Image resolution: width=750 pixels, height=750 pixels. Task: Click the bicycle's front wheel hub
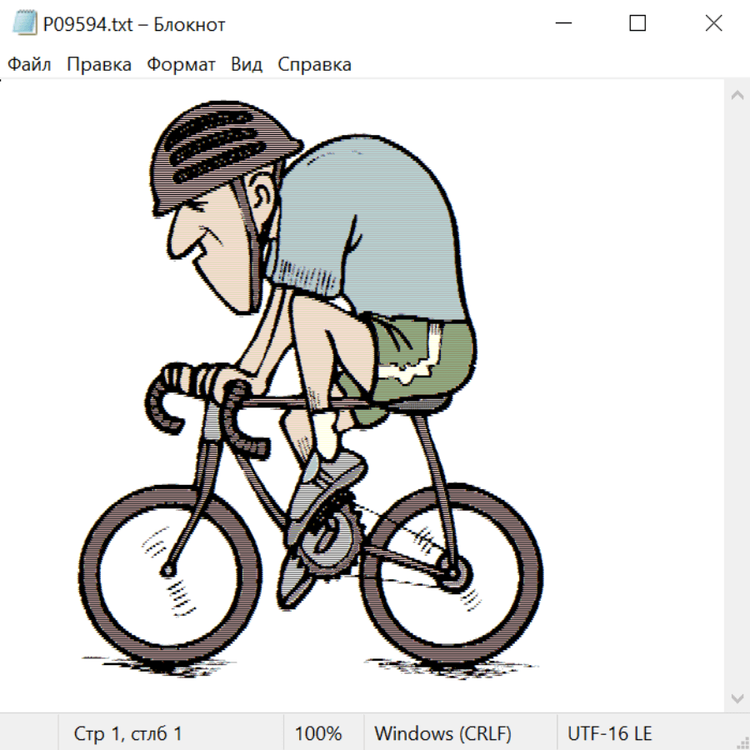click(x=168, y=570)
